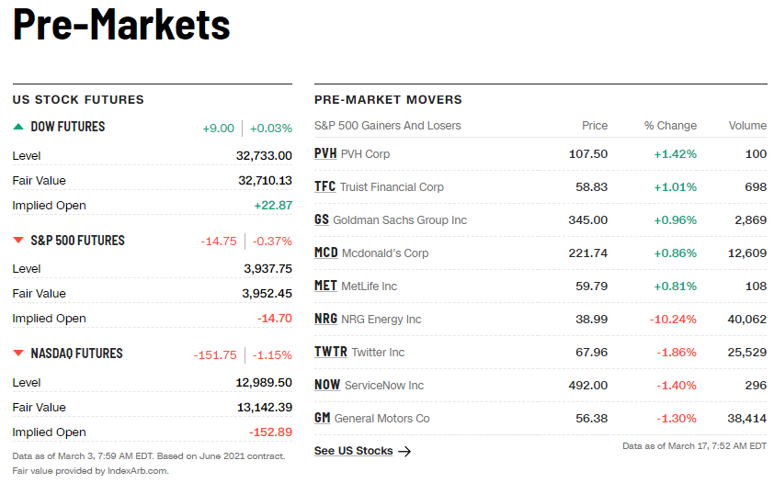Select the TFC Truist Financial ticker
The width and height of the screenshot is (774, 483).
[x=324, y=186]
